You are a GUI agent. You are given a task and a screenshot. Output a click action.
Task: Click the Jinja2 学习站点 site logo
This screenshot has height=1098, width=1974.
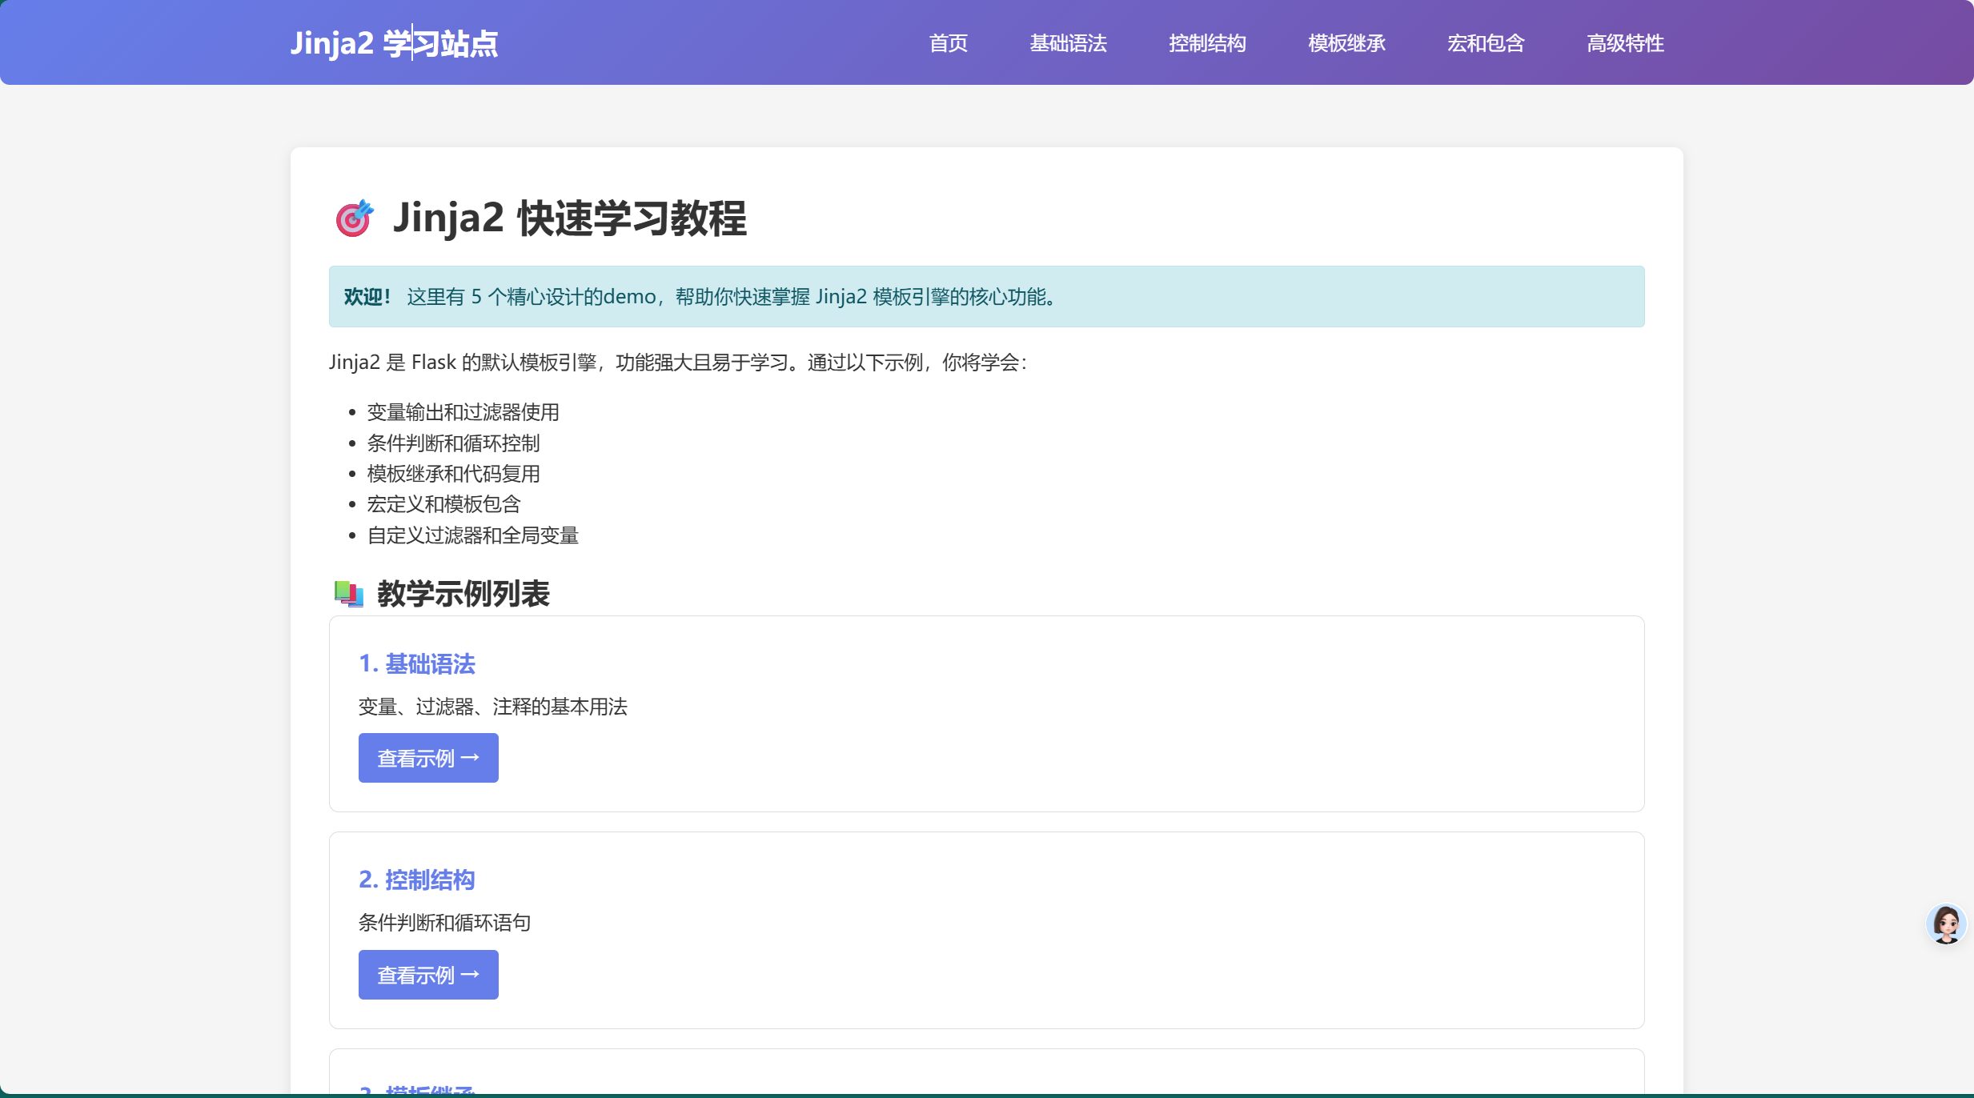click(x=394, y=42)
